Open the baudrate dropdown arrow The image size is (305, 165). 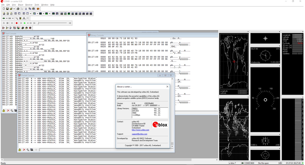13,18
